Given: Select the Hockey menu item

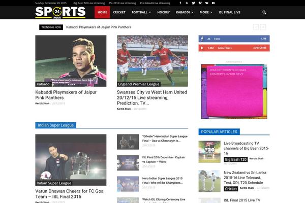Looking at the screenshot, I should [164, 12].
